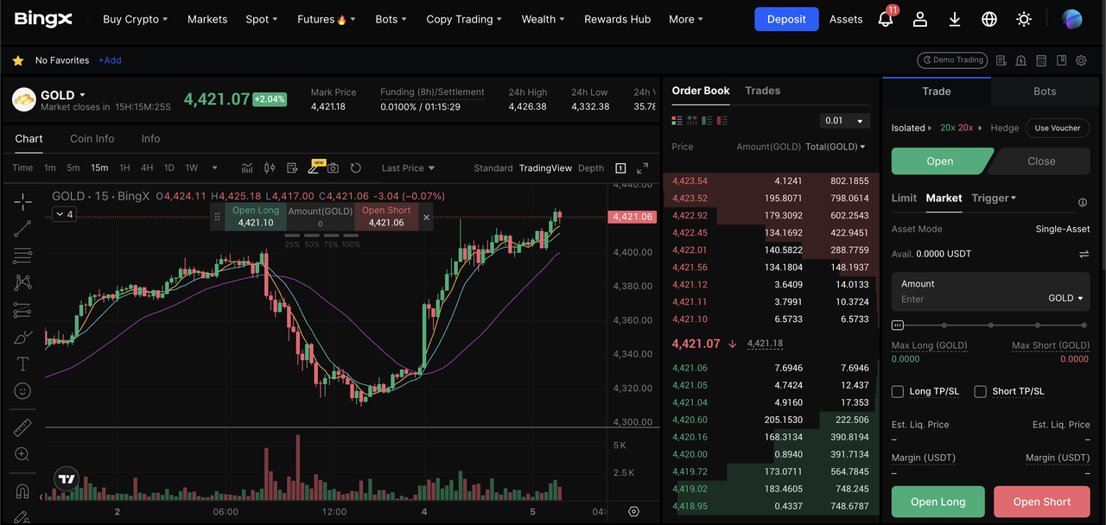Click the Open Long button

click(x=938, y=502)
